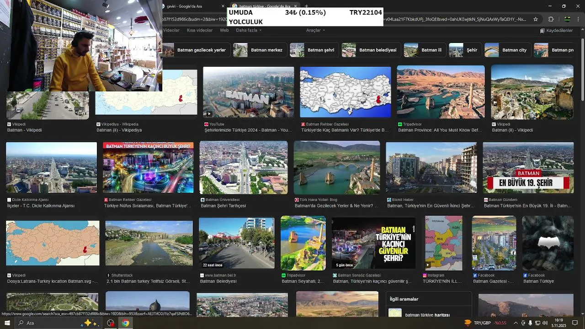
Task: Expand the Daha fazla dropdown
Action: pos(249,31)
